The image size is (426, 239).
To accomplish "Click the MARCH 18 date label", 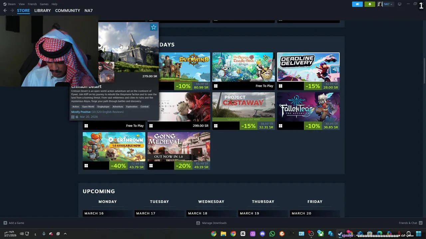I will (x=198, y=213).
